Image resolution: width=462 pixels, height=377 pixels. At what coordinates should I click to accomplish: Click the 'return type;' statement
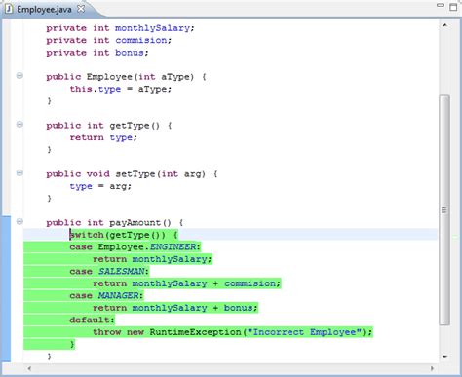coord(103,137)
